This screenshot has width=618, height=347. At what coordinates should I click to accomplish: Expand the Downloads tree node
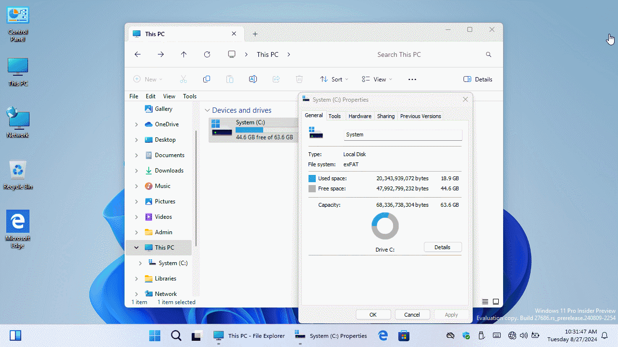[136, 171]
